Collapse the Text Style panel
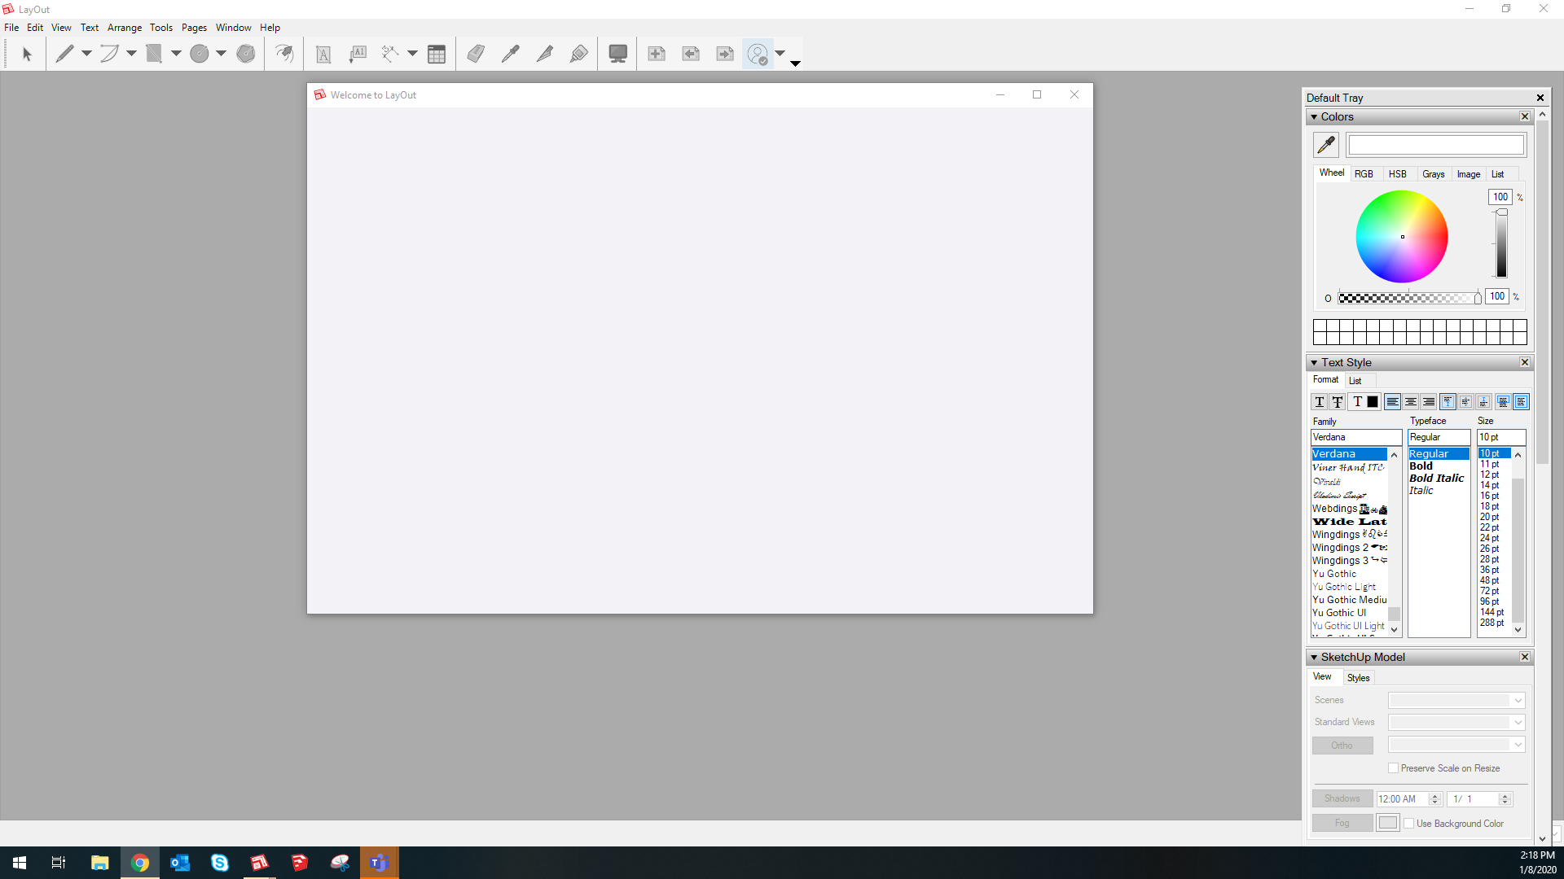Screen dimensions: 1564x879 tap(1314, 363)
